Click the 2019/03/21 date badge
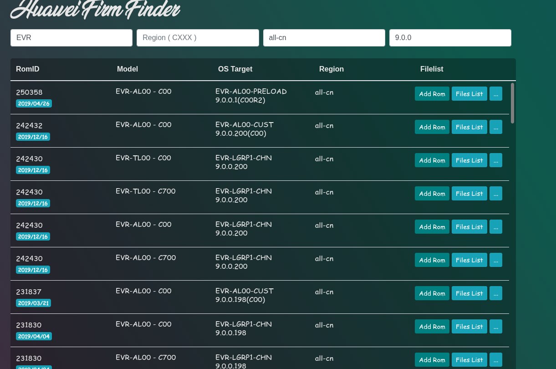The image size is (556, 369). point(34,303)
